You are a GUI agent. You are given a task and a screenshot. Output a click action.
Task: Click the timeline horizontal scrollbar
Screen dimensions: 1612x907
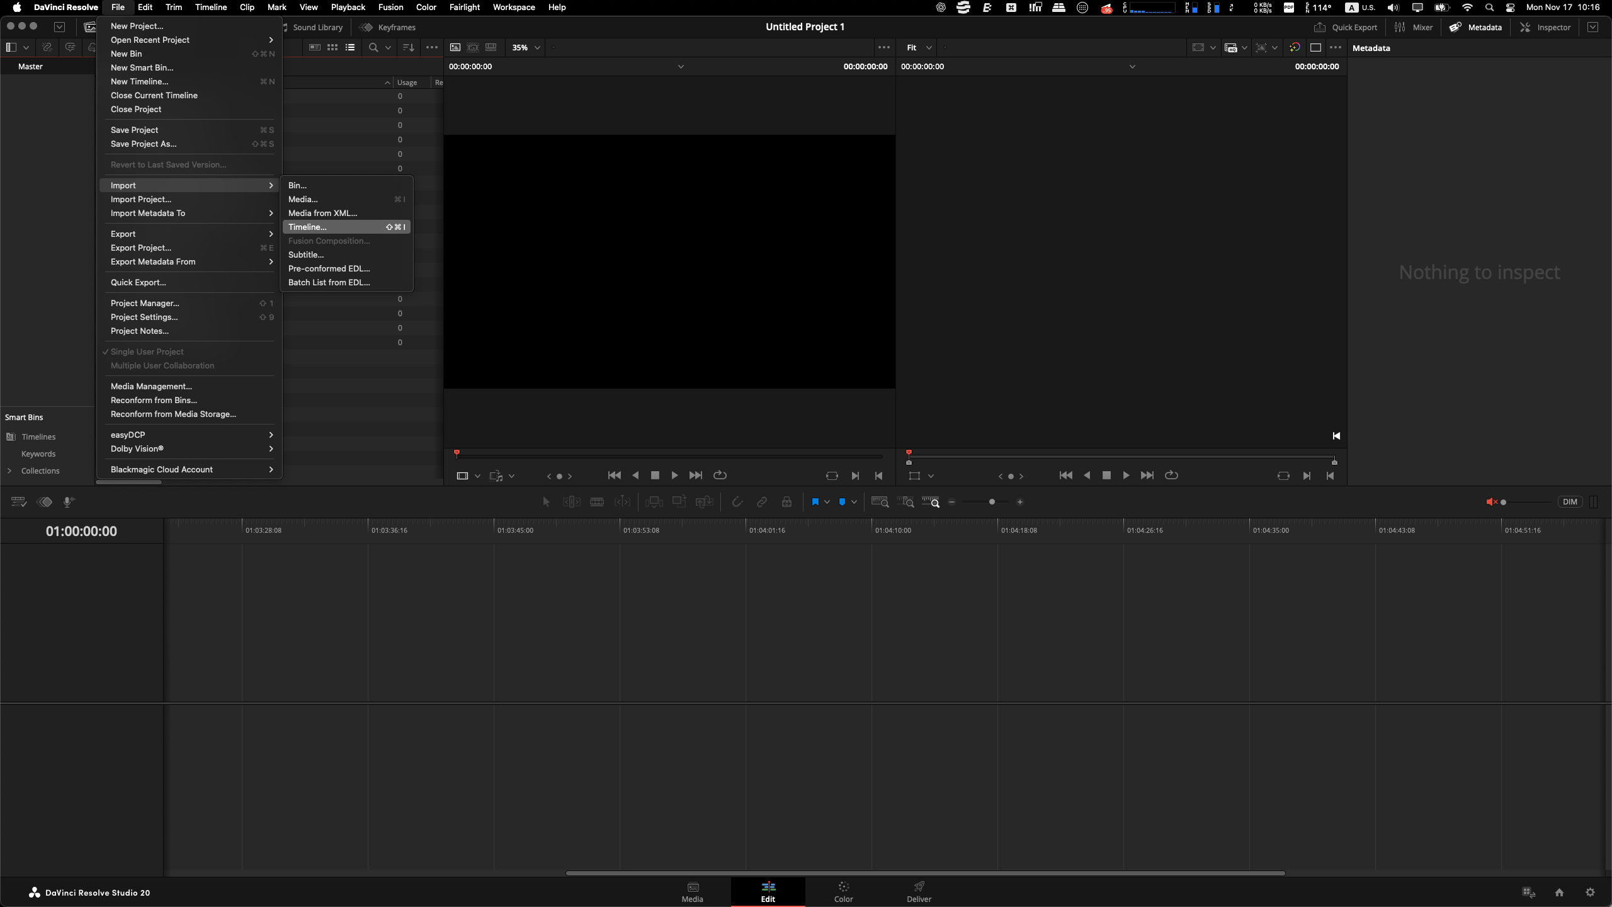tap(925, 873)
